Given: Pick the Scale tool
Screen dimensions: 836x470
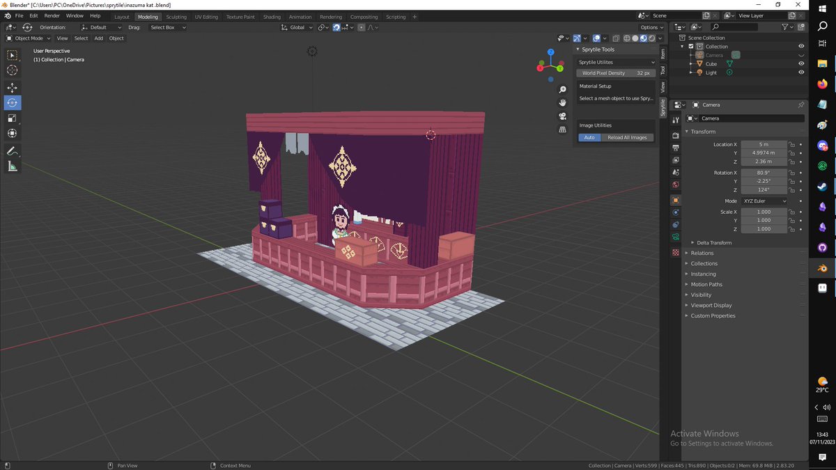Looking at the screenshot, I should click(x=13, y=118).
